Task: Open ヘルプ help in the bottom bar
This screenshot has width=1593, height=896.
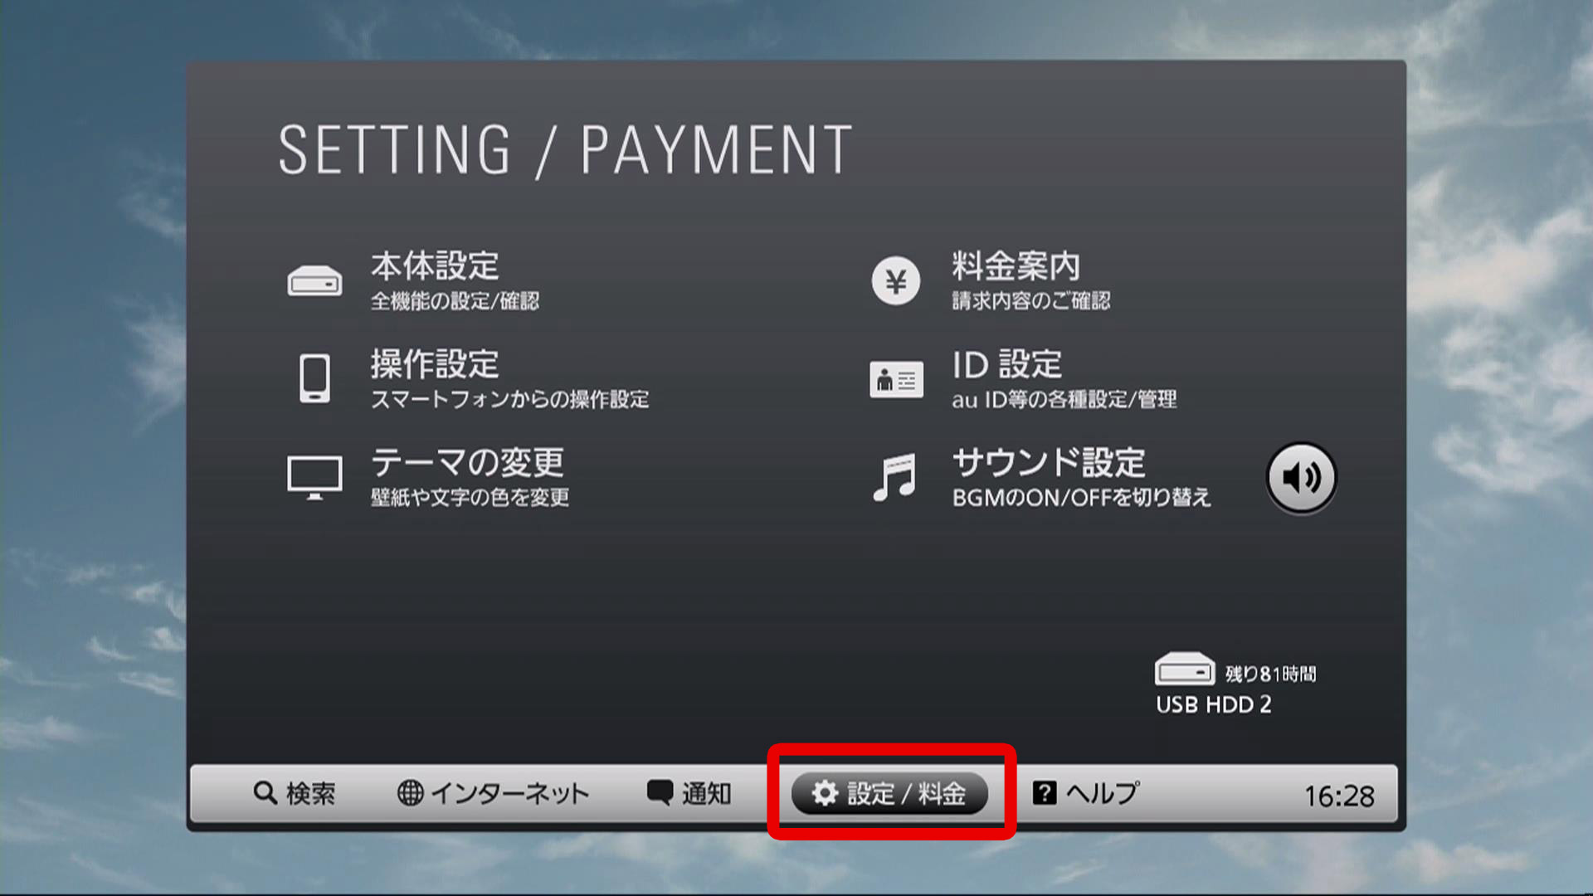Action: pos(1085,794)
